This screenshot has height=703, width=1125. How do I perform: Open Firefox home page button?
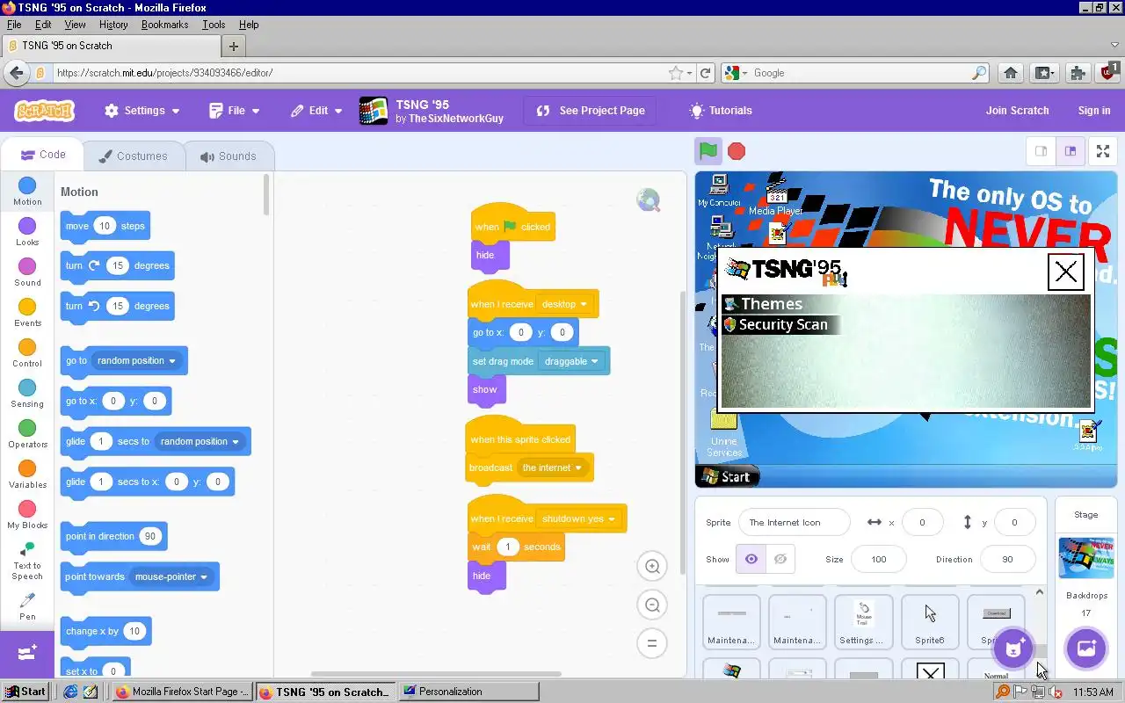click(x=1011, y=73)
